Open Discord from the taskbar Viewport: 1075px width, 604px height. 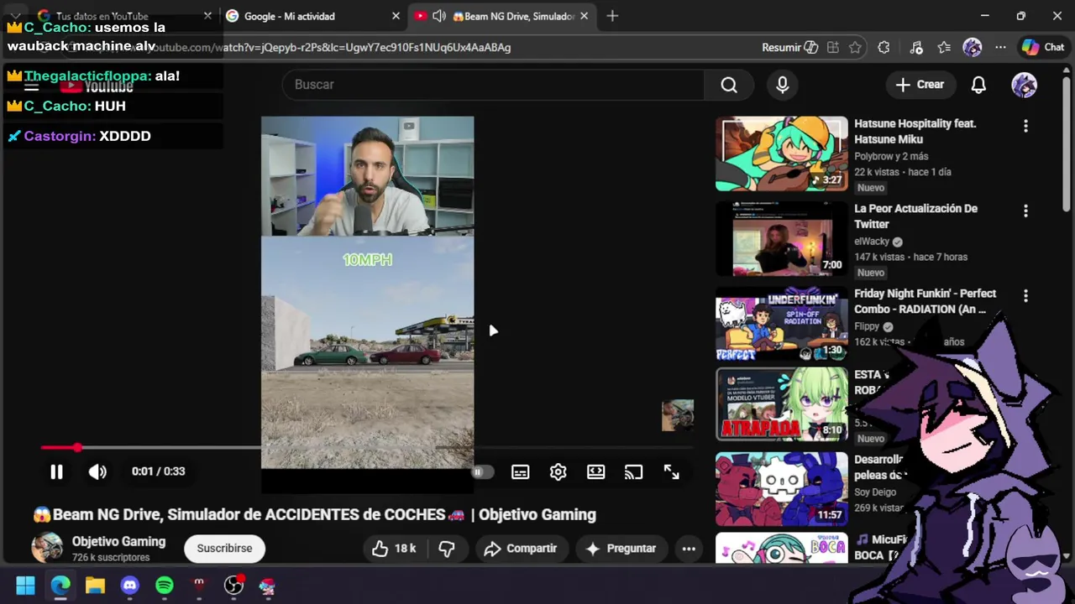click(x=129, y=586)
